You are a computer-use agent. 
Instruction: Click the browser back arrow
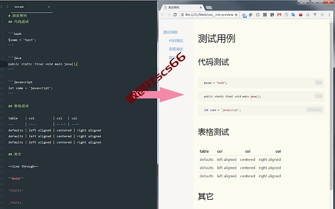tap(163, 15)
